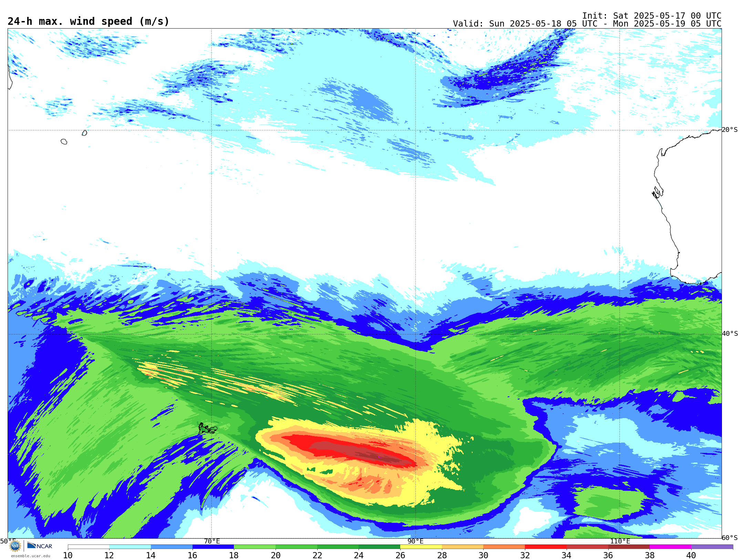Click the colorbar tick label '16'
This screenshot has height=560, width=744.
193,555
